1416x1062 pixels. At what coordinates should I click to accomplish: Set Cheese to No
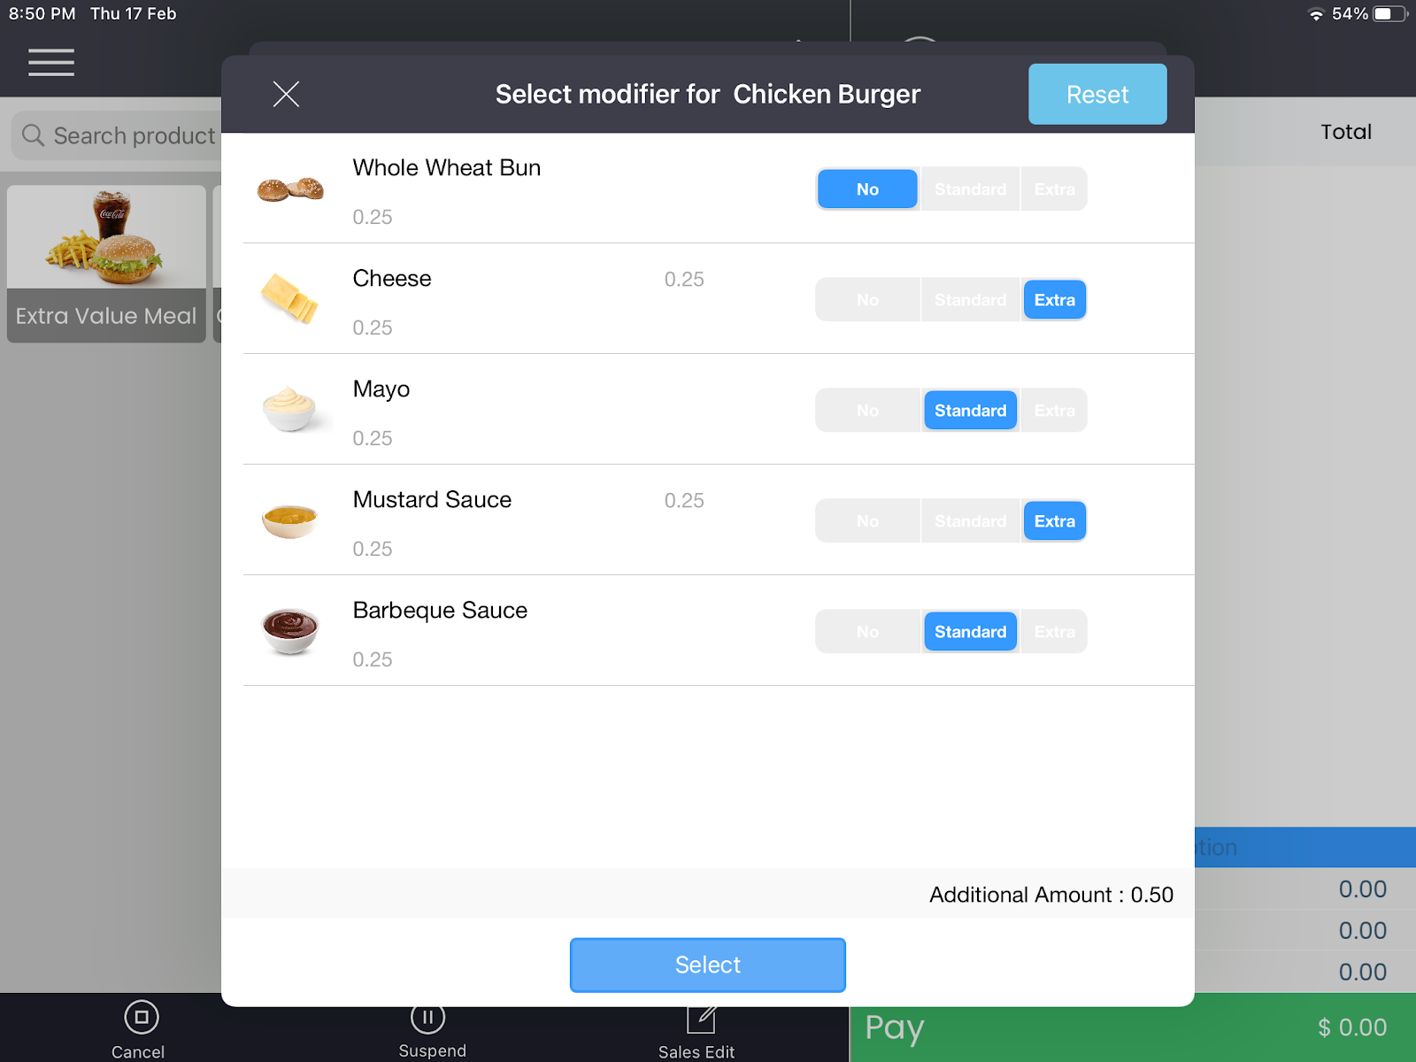(x=867, y=300)
